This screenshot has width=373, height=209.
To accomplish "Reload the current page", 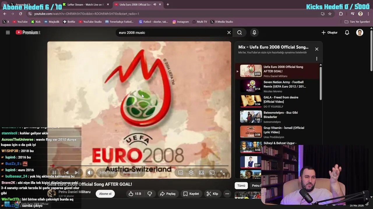I will [20, 14].
